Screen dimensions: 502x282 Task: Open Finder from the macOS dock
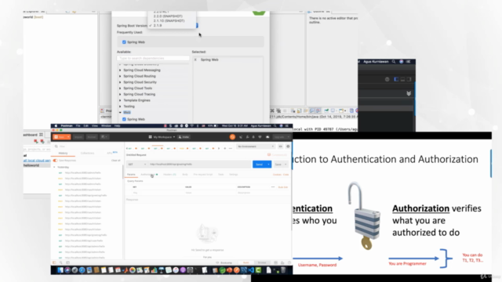click(x=60, y=270)
